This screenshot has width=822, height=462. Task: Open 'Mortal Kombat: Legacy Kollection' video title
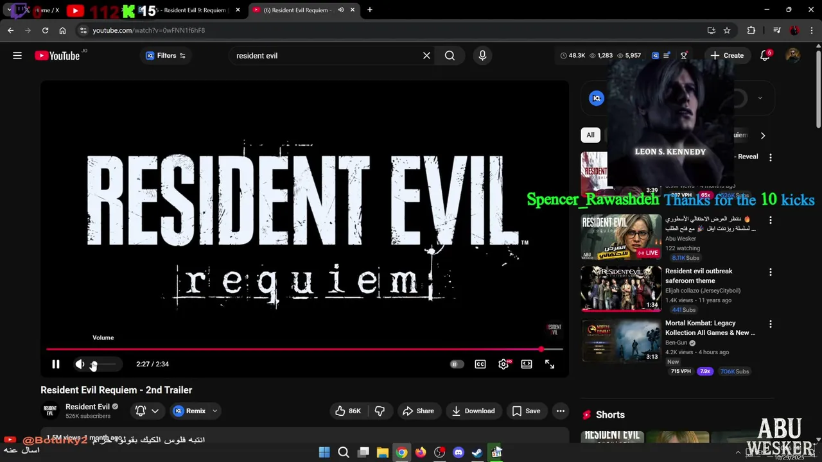point(710,328)
